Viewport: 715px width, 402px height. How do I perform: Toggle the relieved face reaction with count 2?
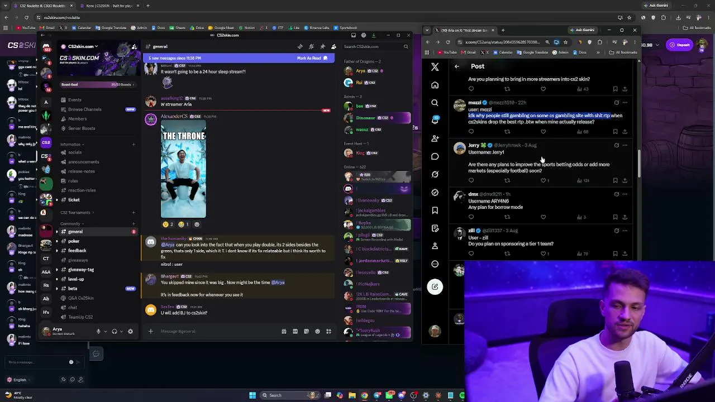click(168, 224)
